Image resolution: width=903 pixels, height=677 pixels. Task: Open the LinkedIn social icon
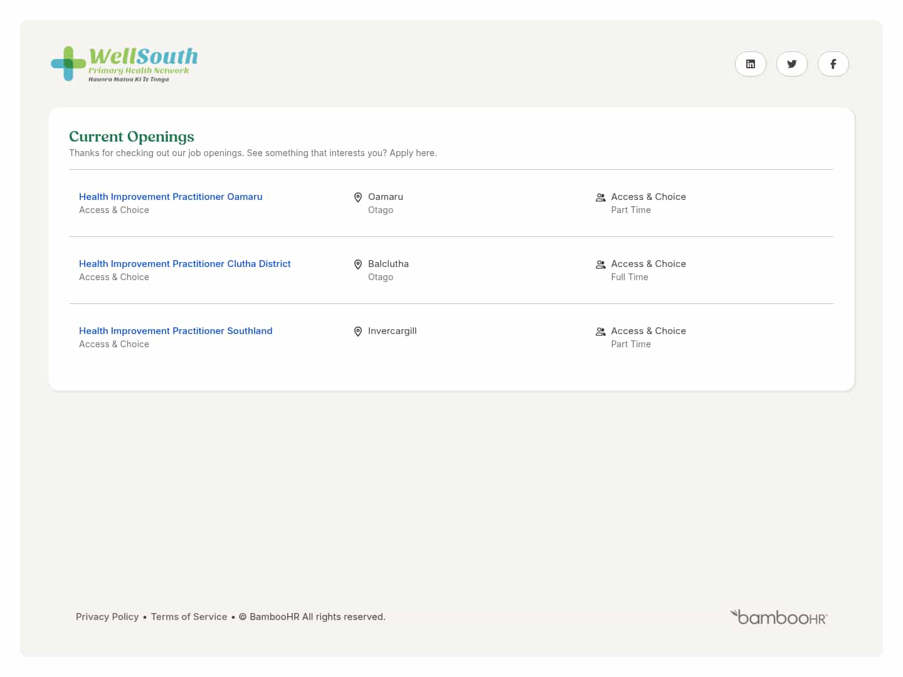point(750,64)
